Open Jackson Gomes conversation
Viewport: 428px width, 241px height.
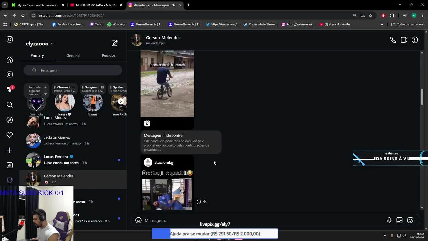tap(73, 141)
